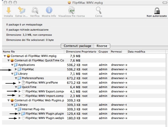Click the Estrai in... toolbar icon
The height and width of the screenshot is (127, 168).
pos(22,10)
